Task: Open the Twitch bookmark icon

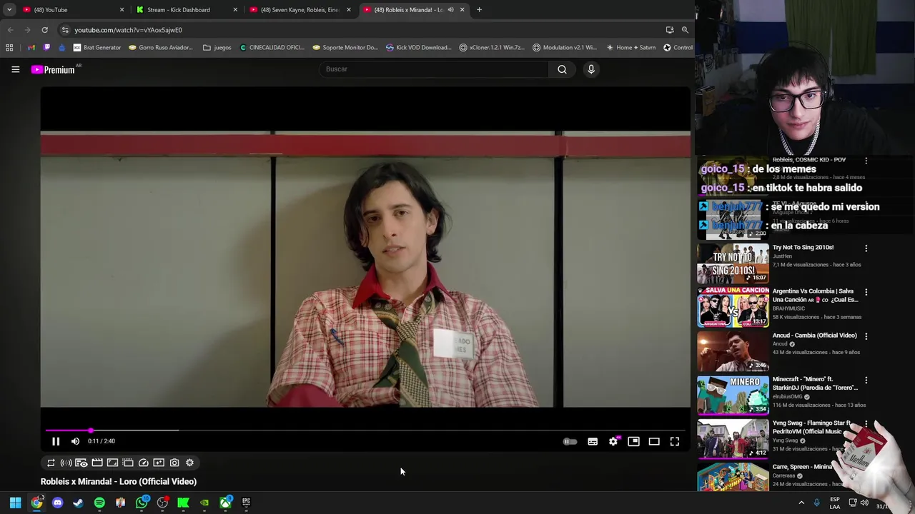Action: tap(46, 48)
